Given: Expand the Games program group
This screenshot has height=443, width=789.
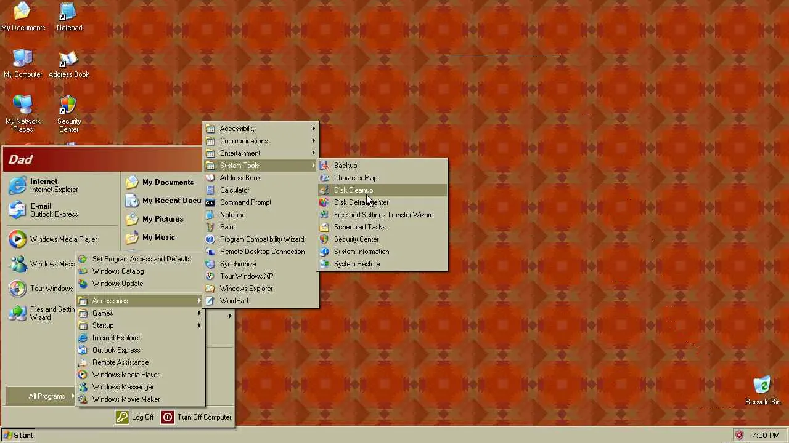Looking at the screenshot, I should 140,313.
